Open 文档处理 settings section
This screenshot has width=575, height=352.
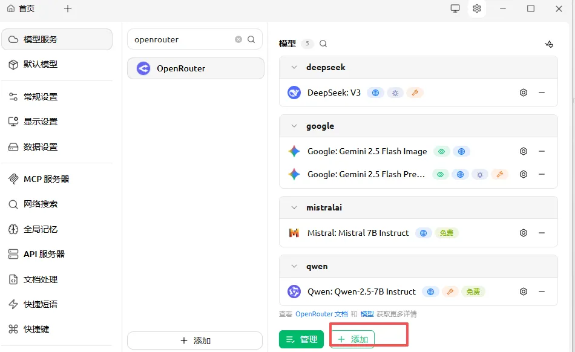point(57,279)
